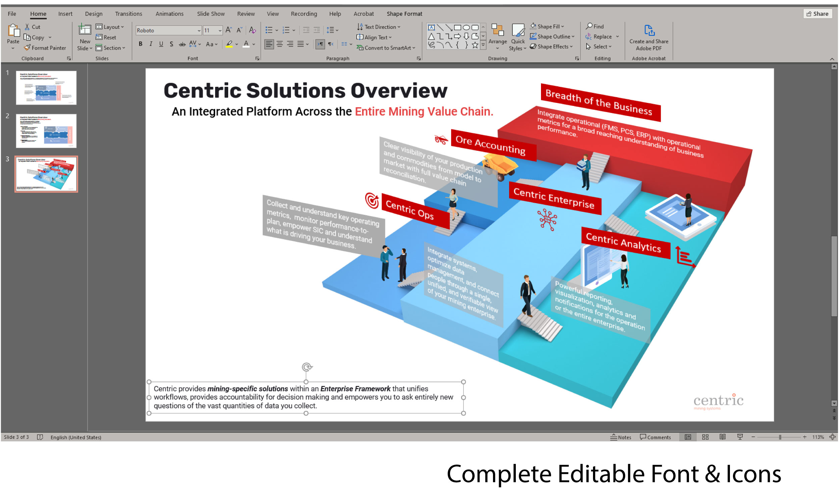Clear all formatting icon
The image size is (839, 494).
click(252, 30)
